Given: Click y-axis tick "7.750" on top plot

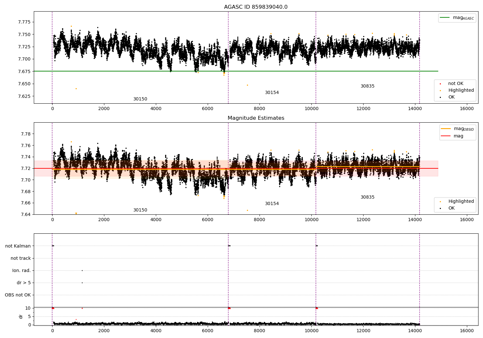Looking at the screenshot, I should (24, 34).
